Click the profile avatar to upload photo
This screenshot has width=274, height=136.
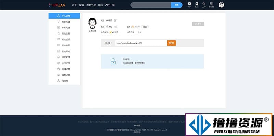pos(92,23)
